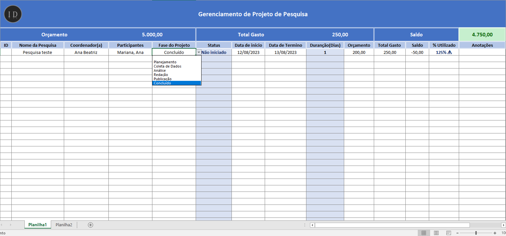Click the Fase do Projeto dropdown arrow
This screenshot has width=506, height=236.
[x=199, y=52]
